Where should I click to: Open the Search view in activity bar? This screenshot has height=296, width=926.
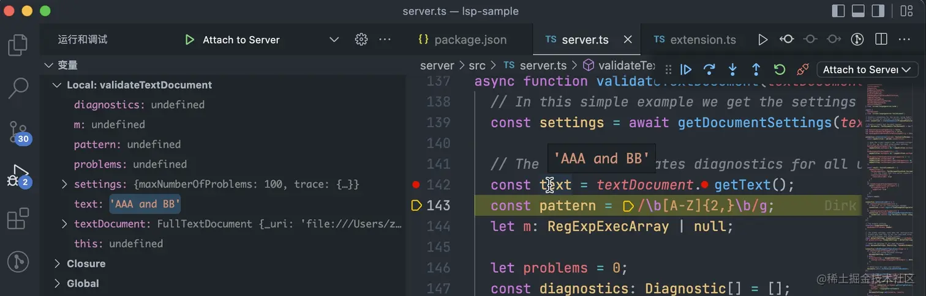pyautogui.click(x=18, y=88)
